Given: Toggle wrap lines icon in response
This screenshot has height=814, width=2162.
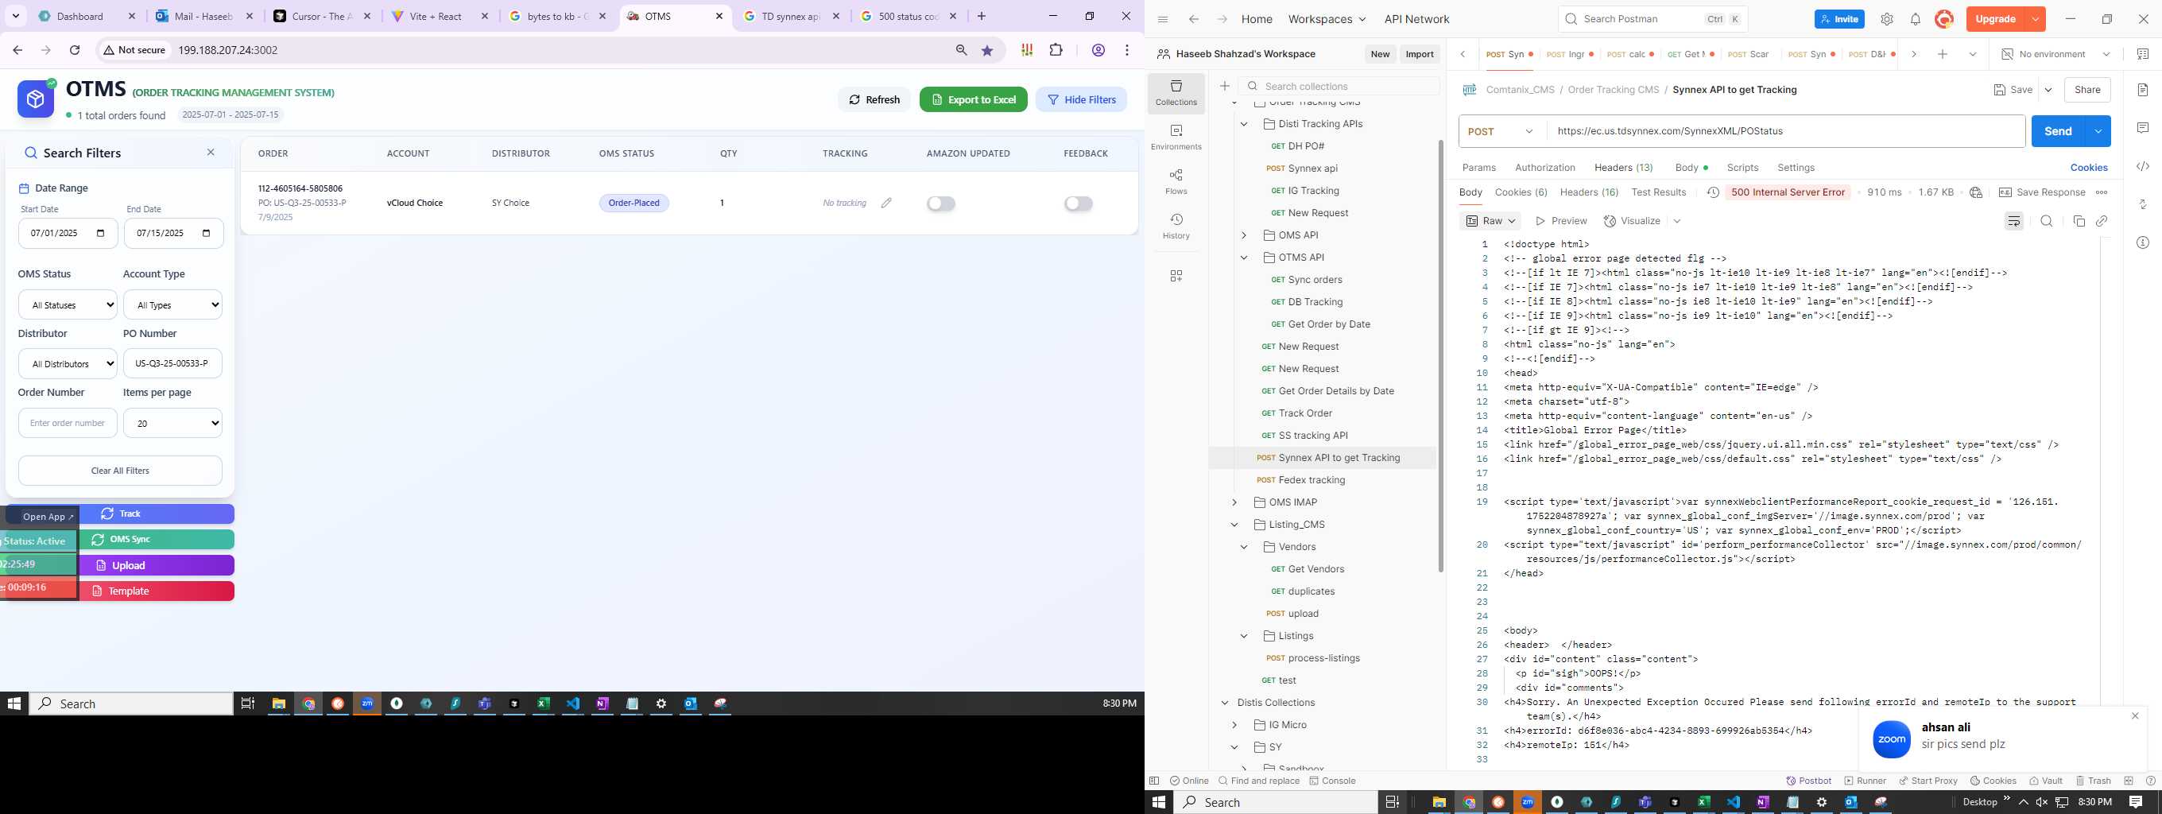Looking at the screenshot, I should pos(2013,221).
